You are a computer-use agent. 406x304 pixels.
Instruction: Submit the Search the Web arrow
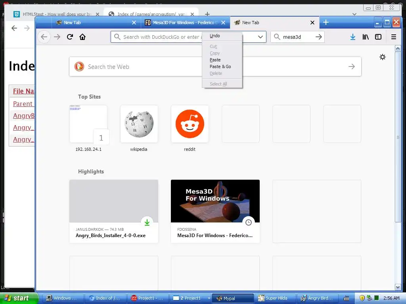351,66
